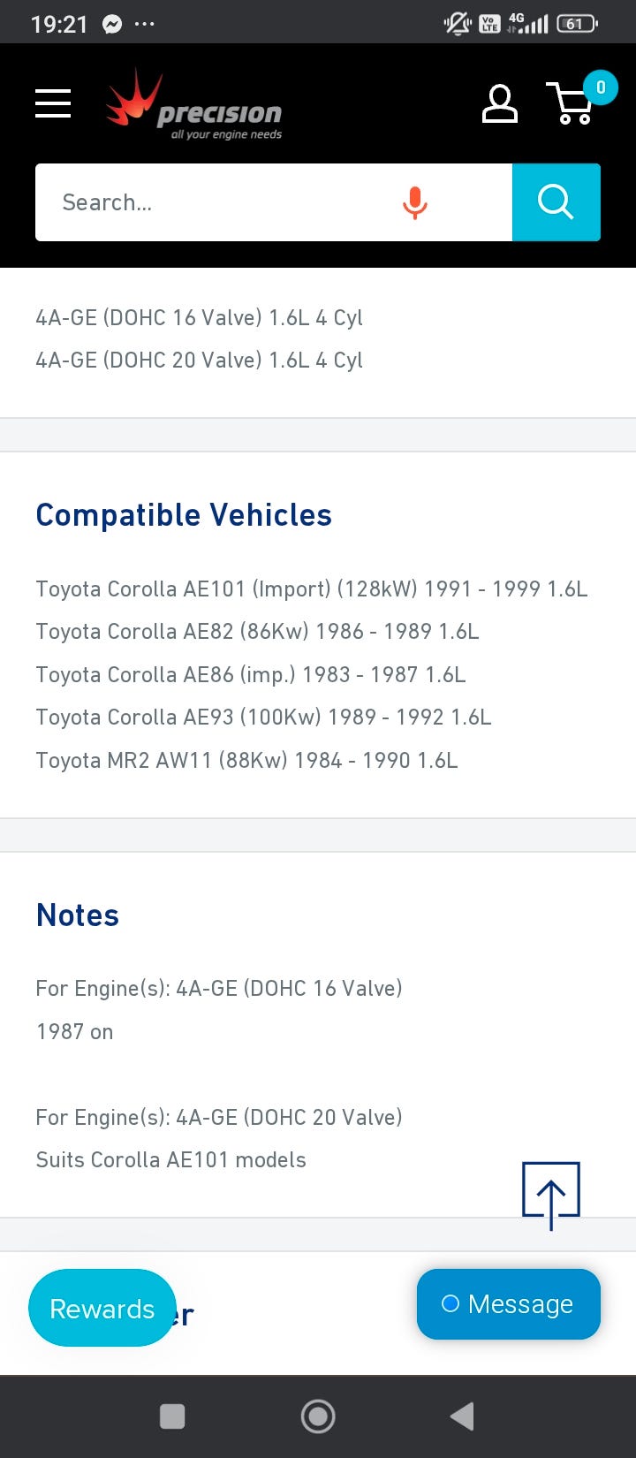This screenshot has width=636, height=1458.
Task: Focus the Search text field
Action: point(212,202)
